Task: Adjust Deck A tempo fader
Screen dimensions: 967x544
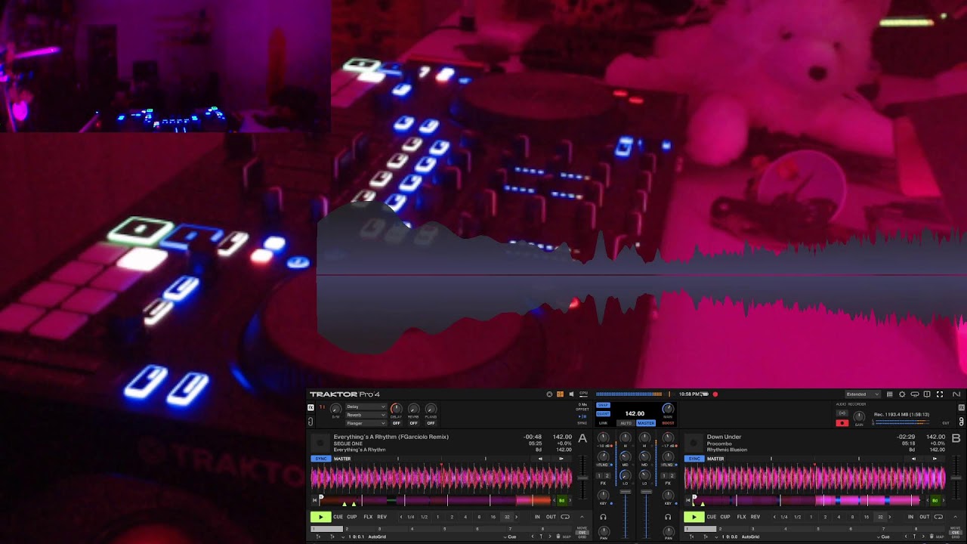Action: pyautogui.click(x=582, y=478)
